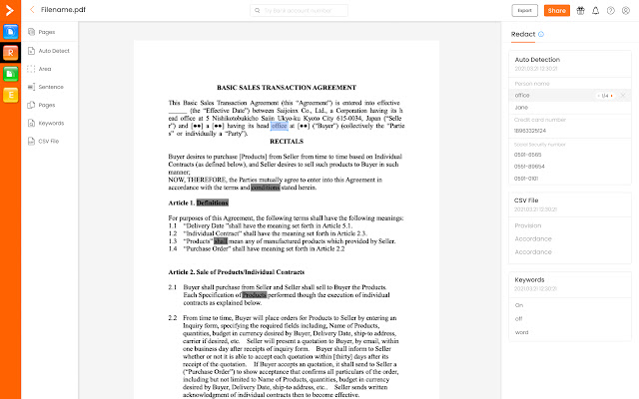
Task: Click the redacted word 'conditions' in the document
Action: (x=266, y=188)
